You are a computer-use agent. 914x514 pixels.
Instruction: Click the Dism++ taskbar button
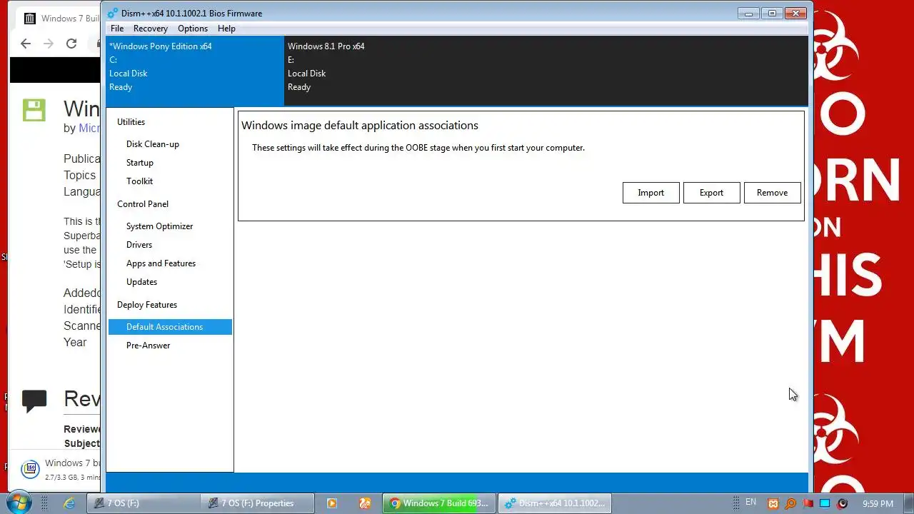coord(554,503)
